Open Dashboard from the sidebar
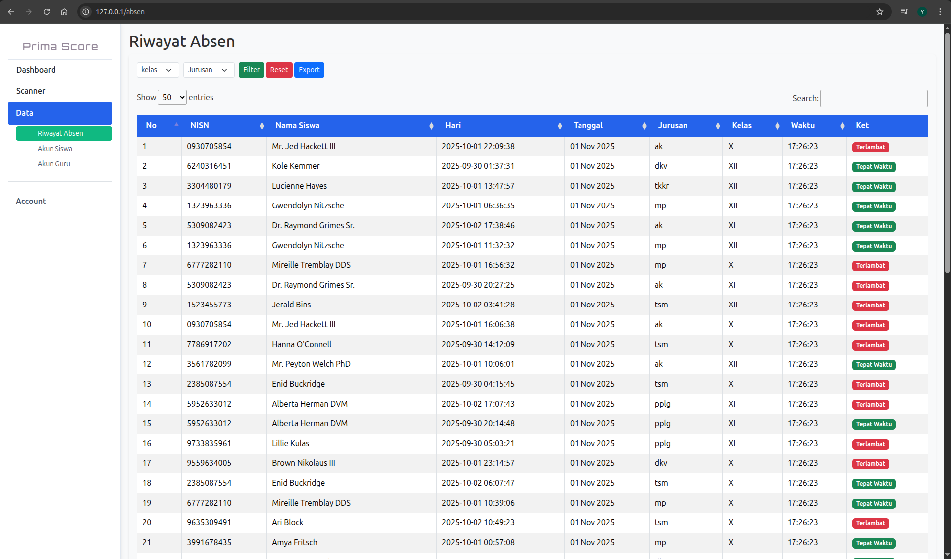The image size is (951, 559). tap(36, 70)
